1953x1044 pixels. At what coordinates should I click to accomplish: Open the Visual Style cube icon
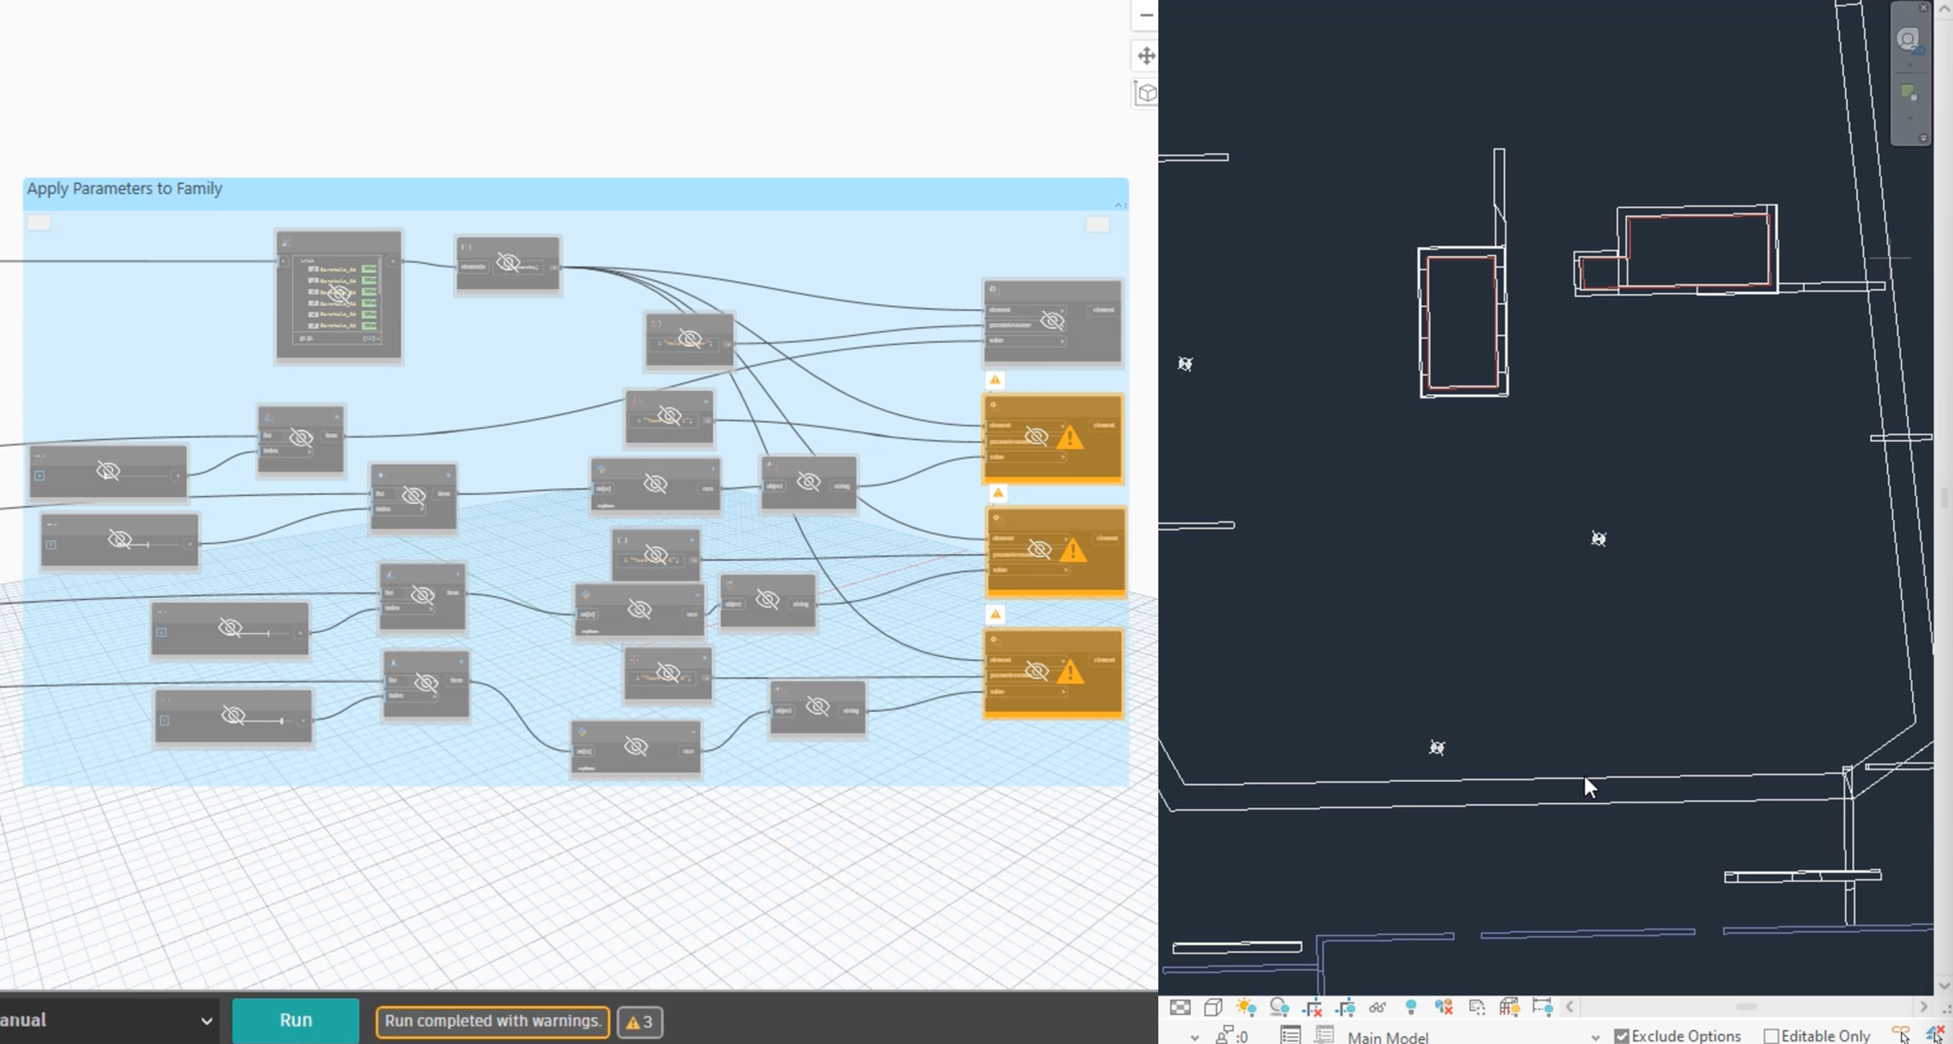pyautogui.click(x=1213, y=1007)
